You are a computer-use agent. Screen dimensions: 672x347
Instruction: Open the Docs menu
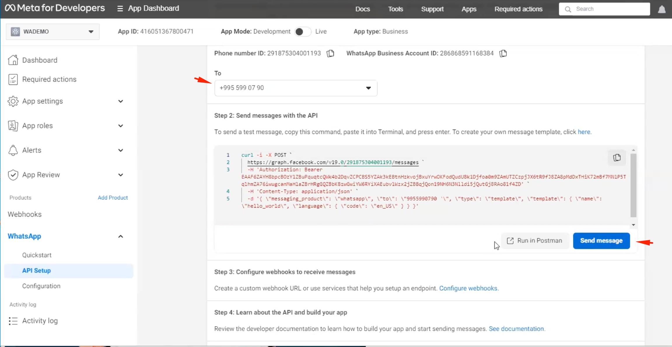click(x=363, y=9)
